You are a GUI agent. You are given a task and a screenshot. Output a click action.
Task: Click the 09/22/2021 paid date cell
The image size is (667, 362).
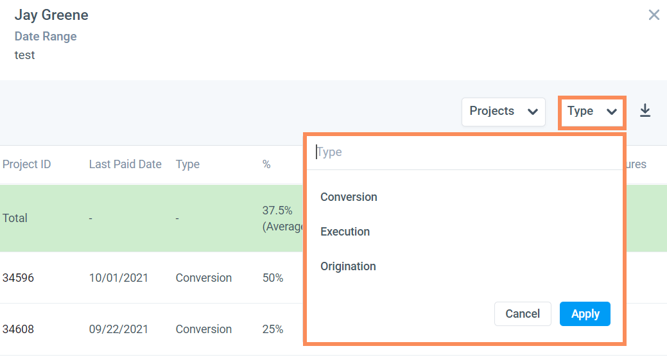click(x=119, y=329)
